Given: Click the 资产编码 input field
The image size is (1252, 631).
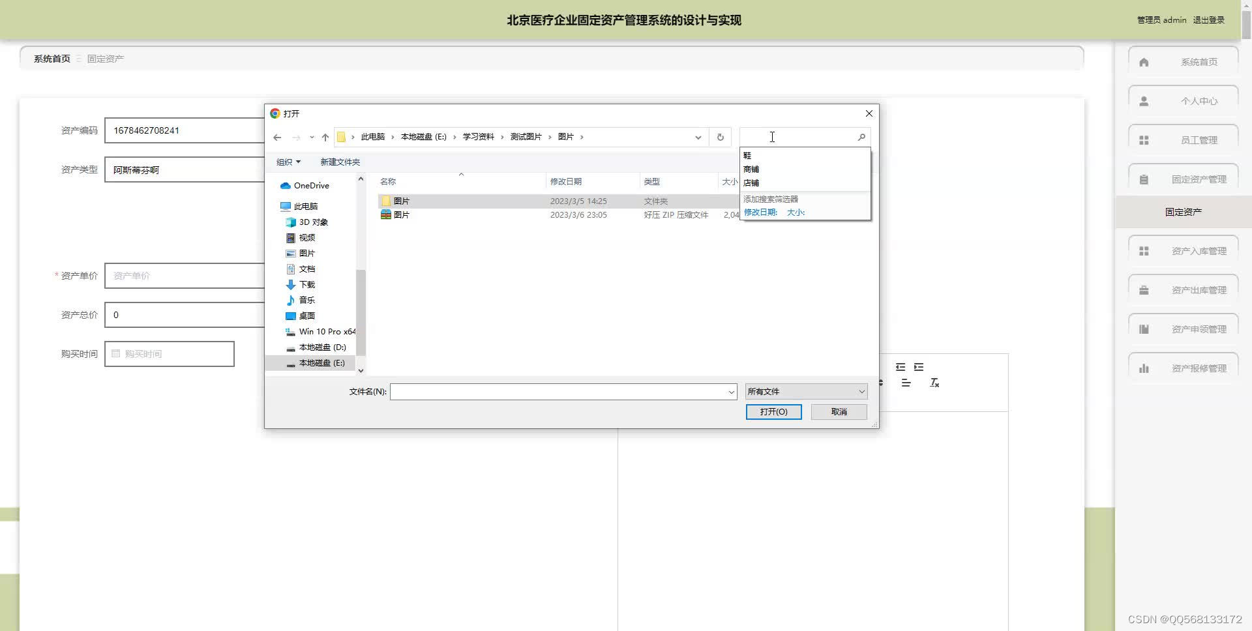Looking at the screenshot, I should point(185,130).
